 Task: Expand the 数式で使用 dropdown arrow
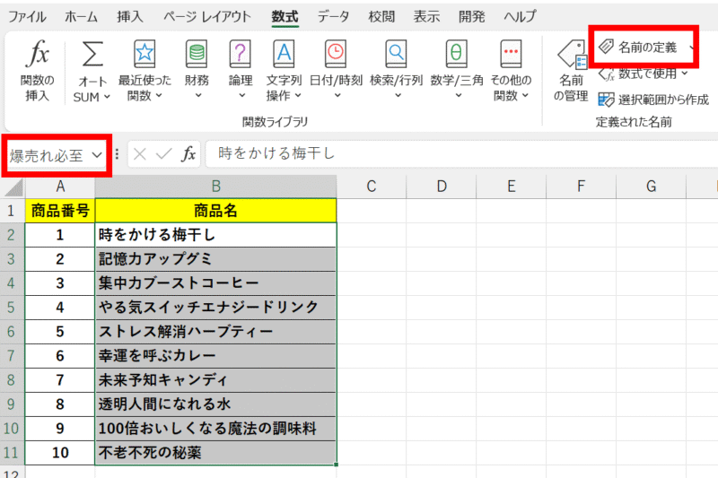tap(685, 74)
